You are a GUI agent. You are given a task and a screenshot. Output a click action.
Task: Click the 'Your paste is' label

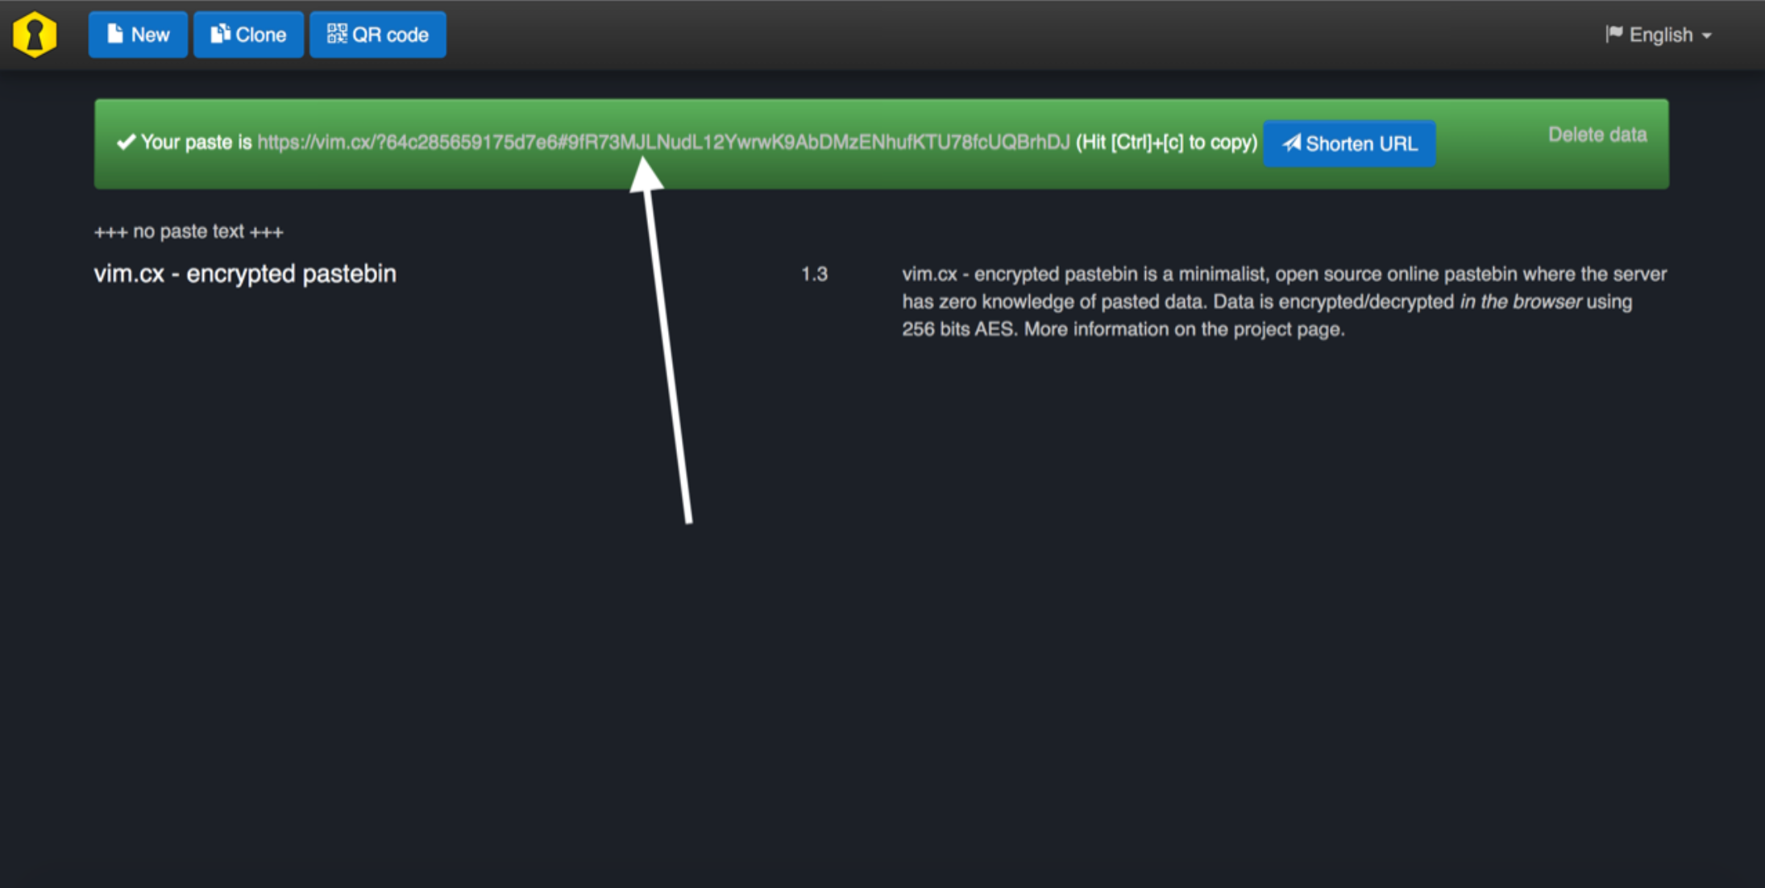click(x=197, y=143)
